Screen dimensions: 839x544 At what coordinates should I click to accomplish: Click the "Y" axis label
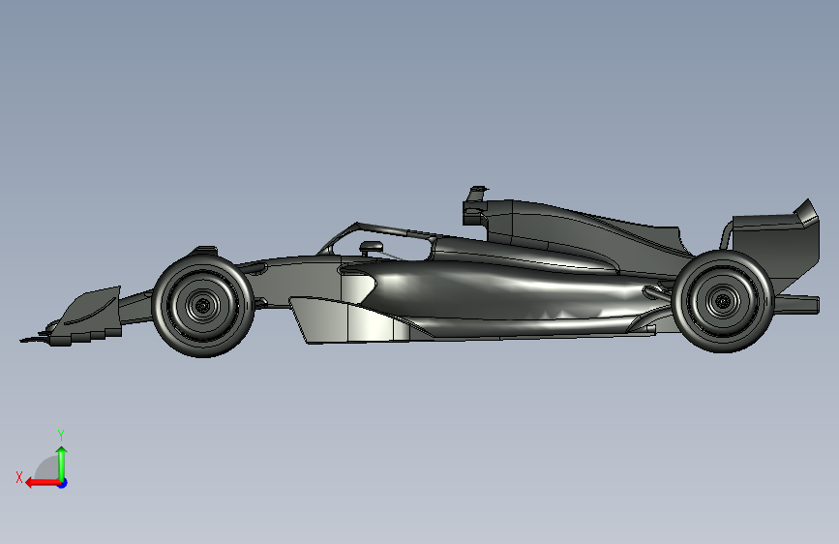pyautogui.click(x=61, y=435)
